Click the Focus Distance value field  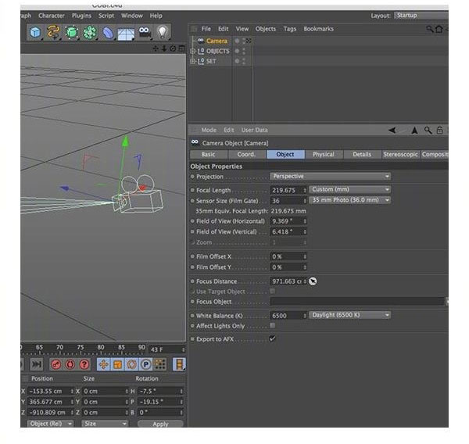288,281
